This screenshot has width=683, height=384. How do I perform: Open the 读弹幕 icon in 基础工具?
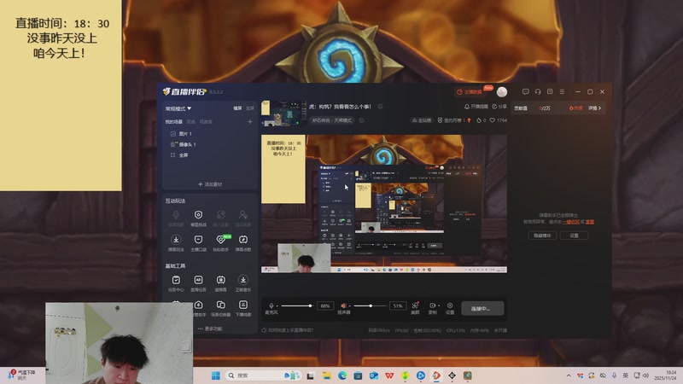pos(221,280)
